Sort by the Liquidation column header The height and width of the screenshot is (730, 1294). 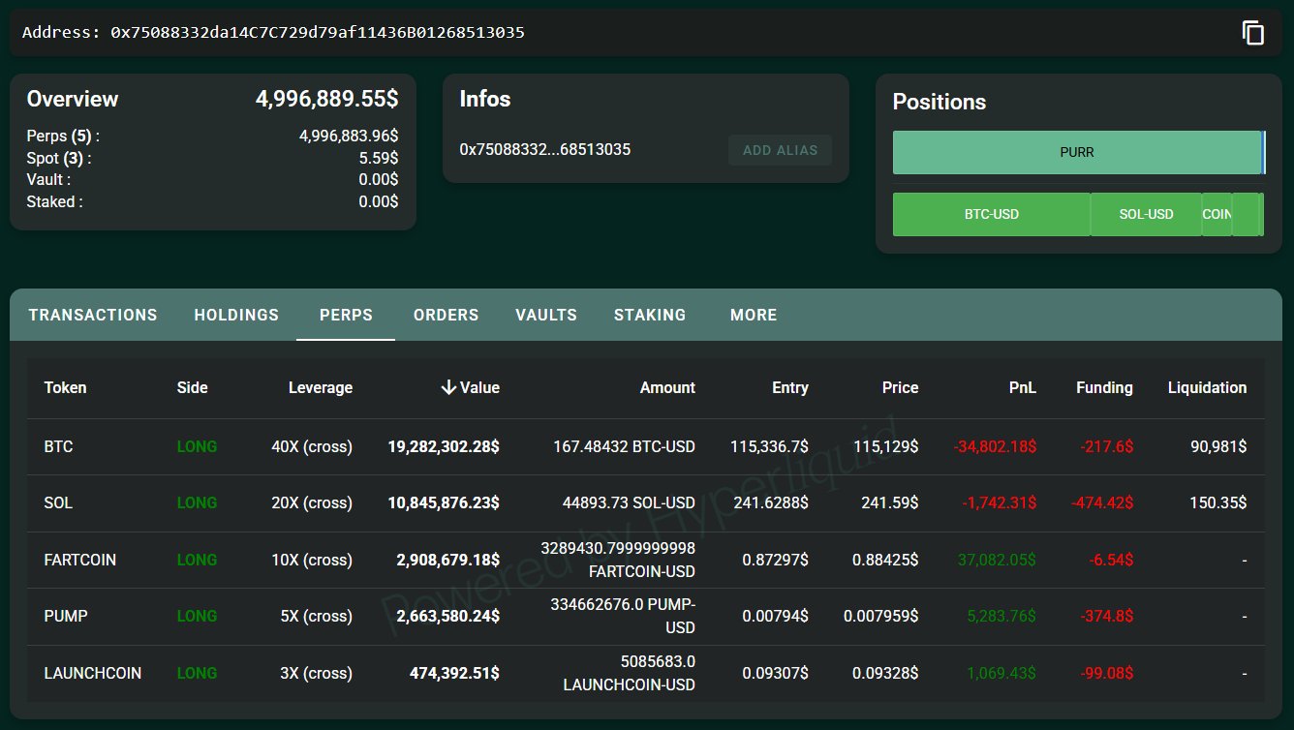tap(1207, 387)
